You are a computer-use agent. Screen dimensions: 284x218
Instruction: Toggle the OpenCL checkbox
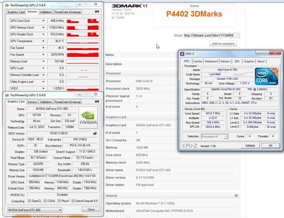coord(29,201)
